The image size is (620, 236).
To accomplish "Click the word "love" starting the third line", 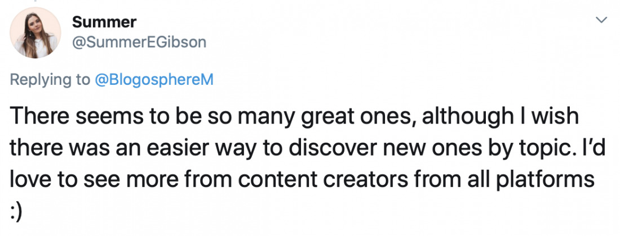I will [x=33, y=180].
